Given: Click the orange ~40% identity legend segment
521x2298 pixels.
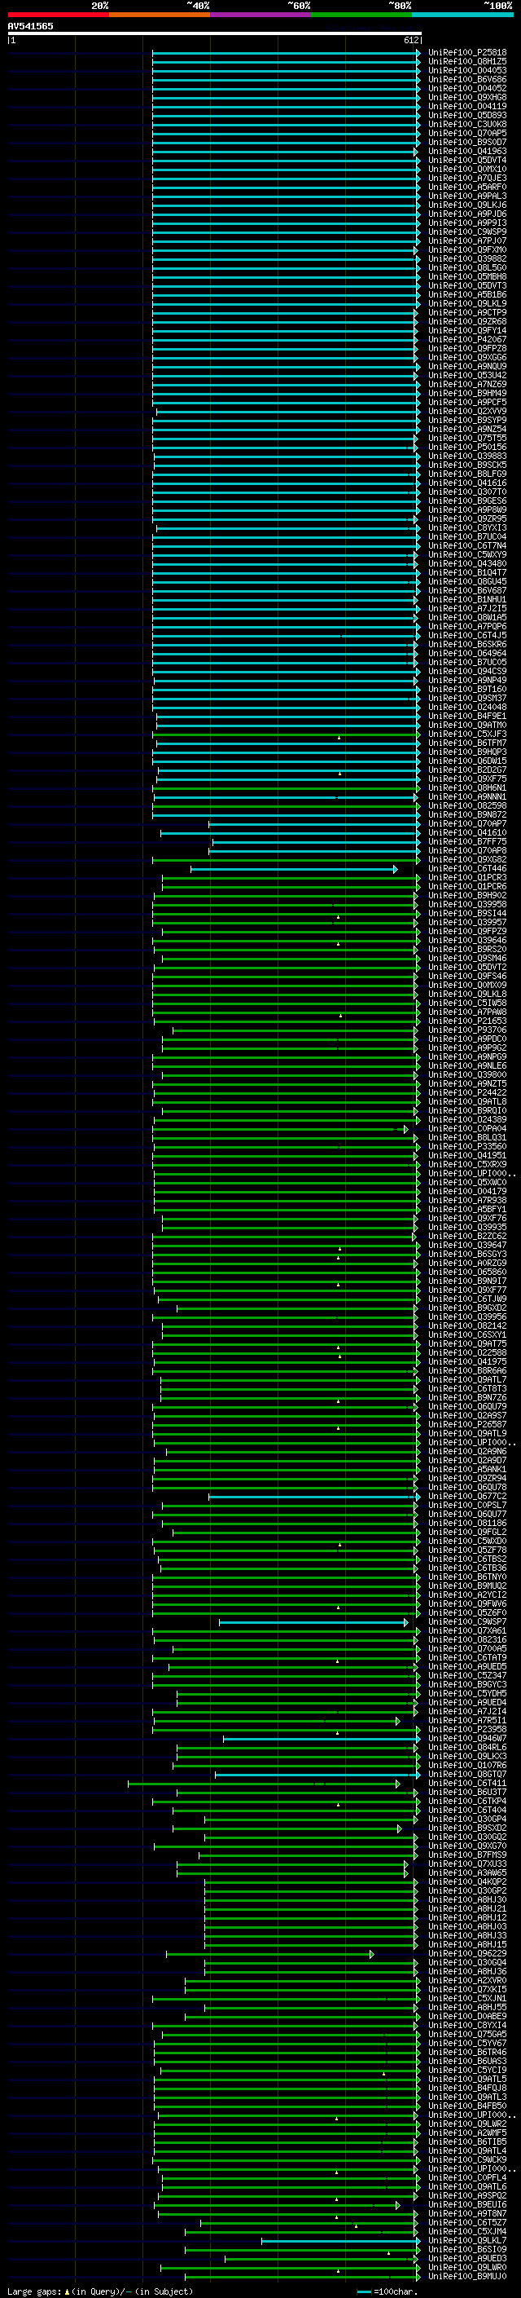Looking at the screenshot, I should tap(160, 15).
